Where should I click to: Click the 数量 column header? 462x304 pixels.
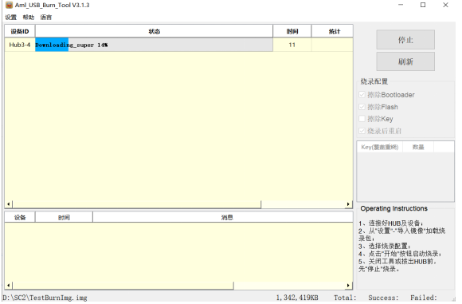(x=418, y=147)
